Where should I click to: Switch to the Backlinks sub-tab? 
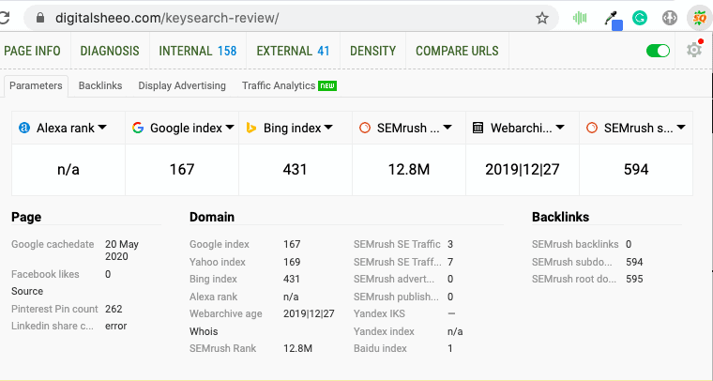pos(100,85)
